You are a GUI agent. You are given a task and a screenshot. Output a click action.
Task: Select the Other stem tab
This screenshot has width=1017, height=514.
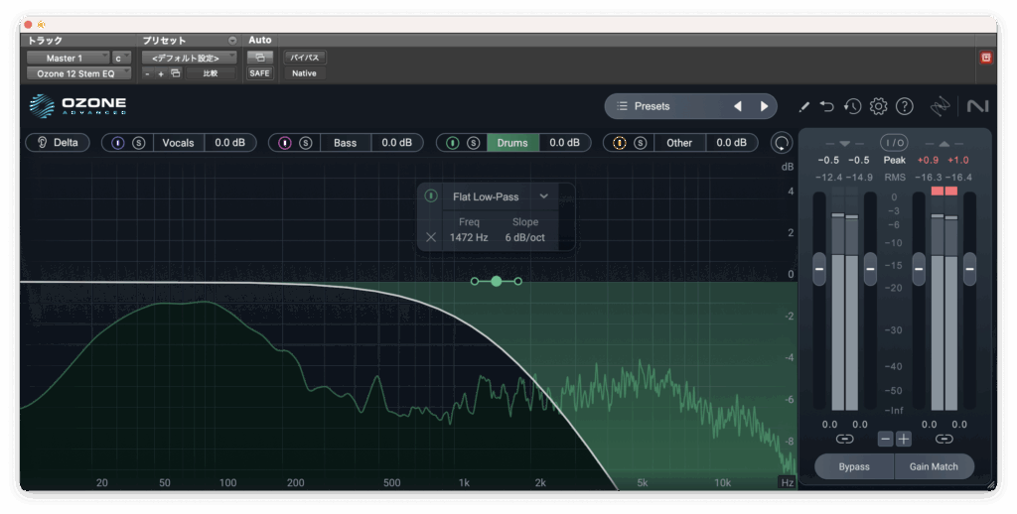[x=679, y=143]
